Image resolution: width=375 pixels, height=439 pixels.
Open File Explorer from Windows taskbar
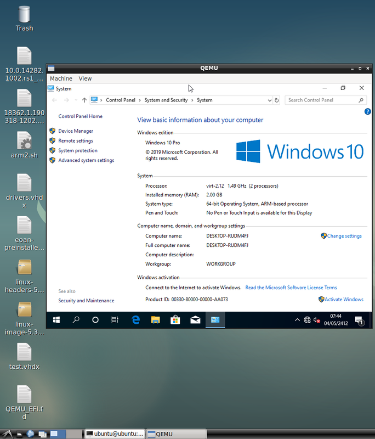156,320
